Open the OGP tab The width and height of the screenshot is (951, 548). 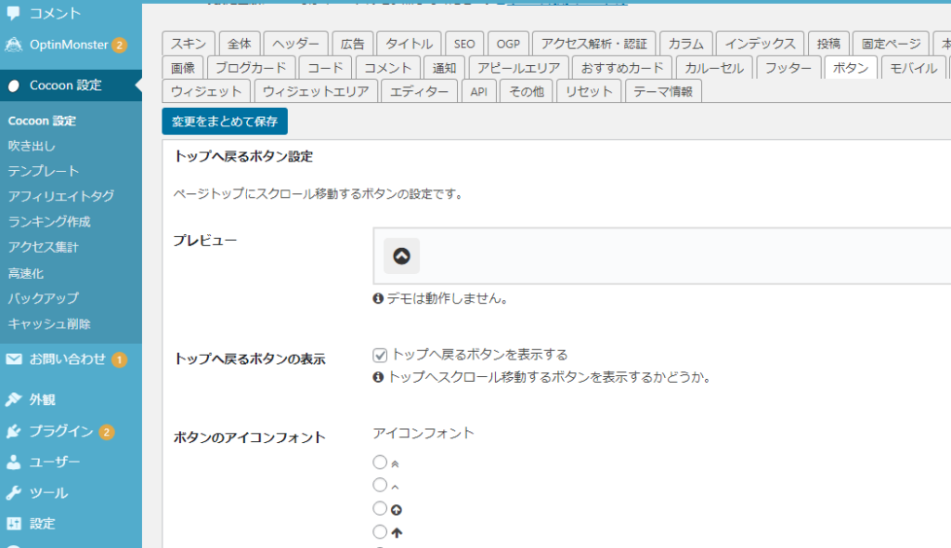pyautogui.click(x=508, y=44)
